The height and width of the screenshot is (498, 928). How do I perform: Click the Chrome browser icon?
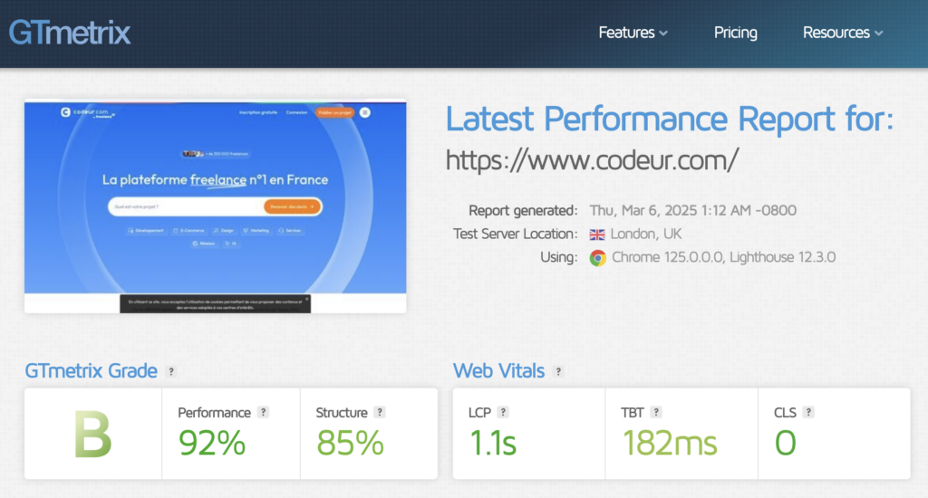(x=597, y=257)
